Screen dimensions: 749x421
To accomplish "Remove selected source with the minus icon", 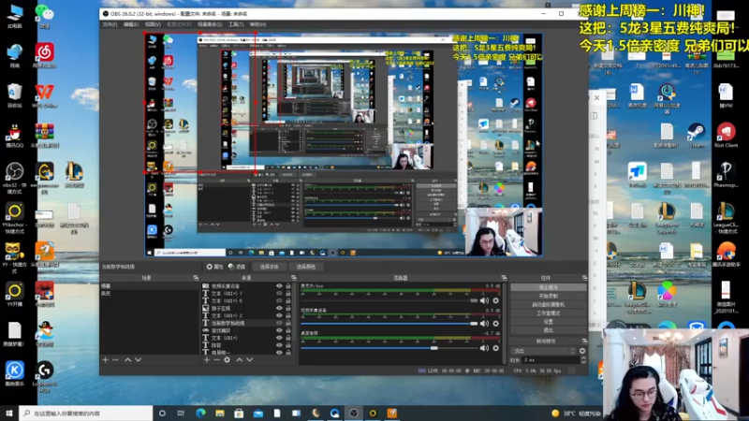I will tap(217, 359).
